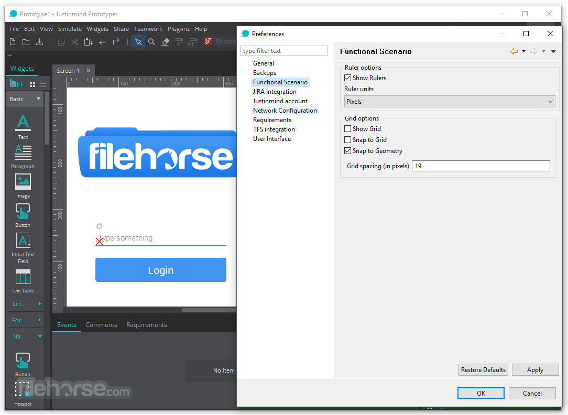The width and height of the screenshot is (568, 415).
Task: Close the Screen 1 tab
Action: click(x=88, y=70)
